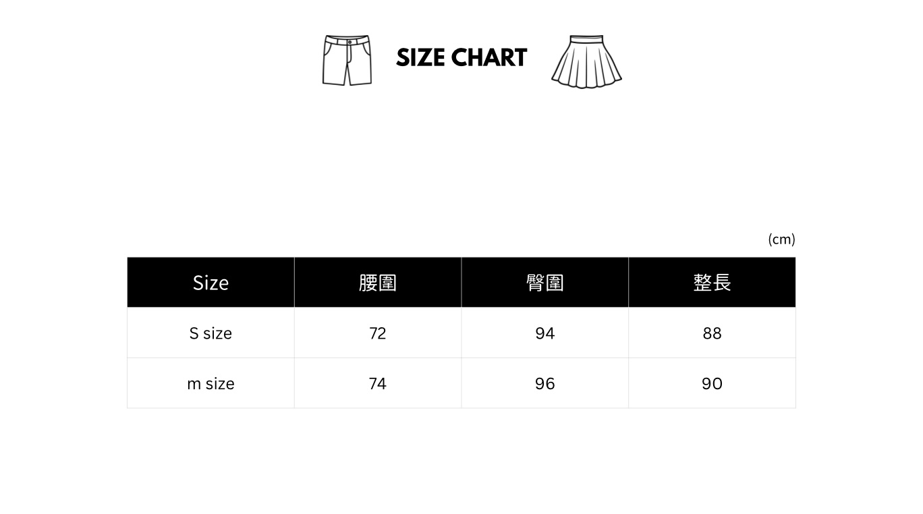Select the "m size" row label
This screenshot has width=923, height=514.
coord(211,384)
